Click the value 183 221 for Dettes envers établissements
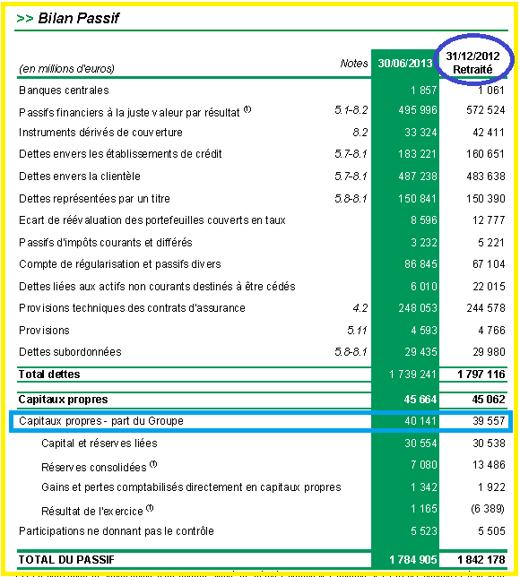This screenshot has width=520, height=577. point(417,153)
